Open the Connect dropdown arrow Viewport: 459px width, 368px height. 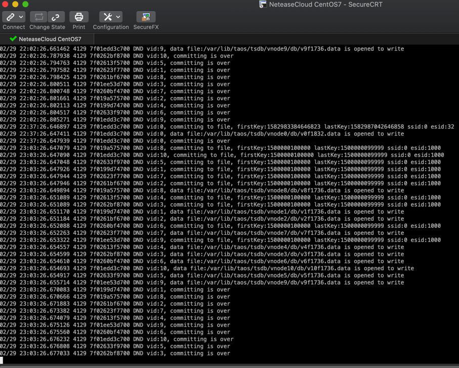coord(21,17)
